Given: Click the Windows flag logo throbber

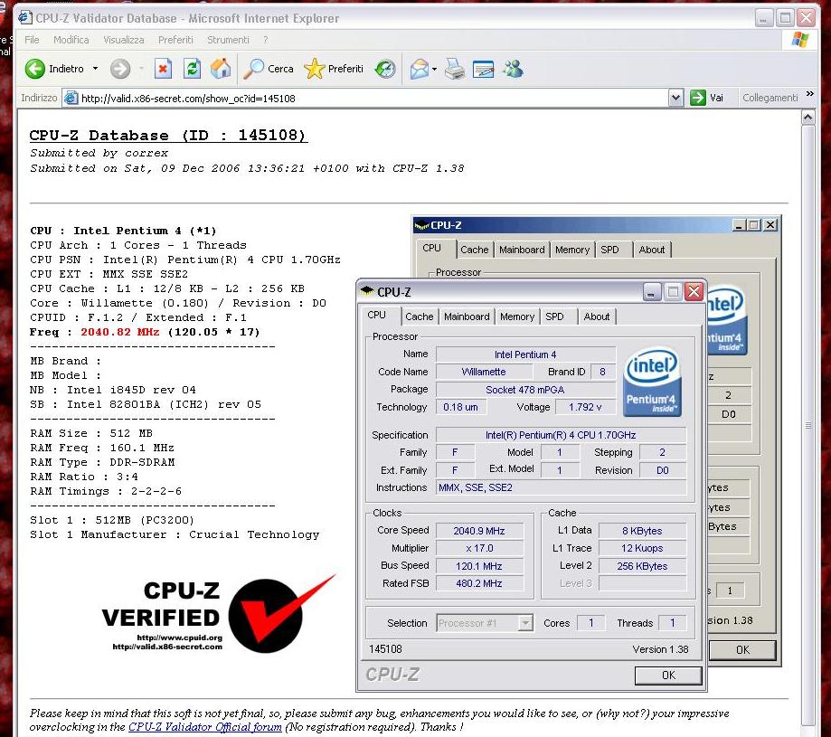Looking at the screenshot, I should click(800, 40).
